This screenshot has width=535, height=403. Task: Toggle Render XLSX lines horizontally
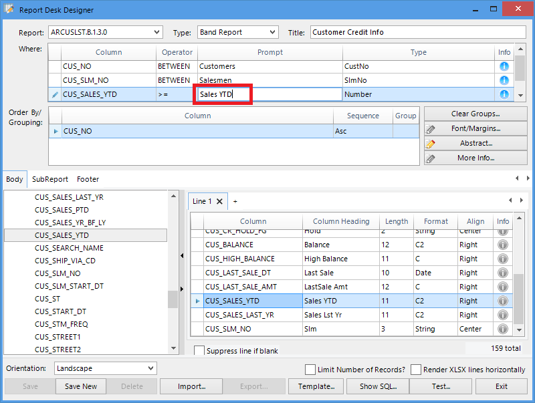tap(416, 370)
